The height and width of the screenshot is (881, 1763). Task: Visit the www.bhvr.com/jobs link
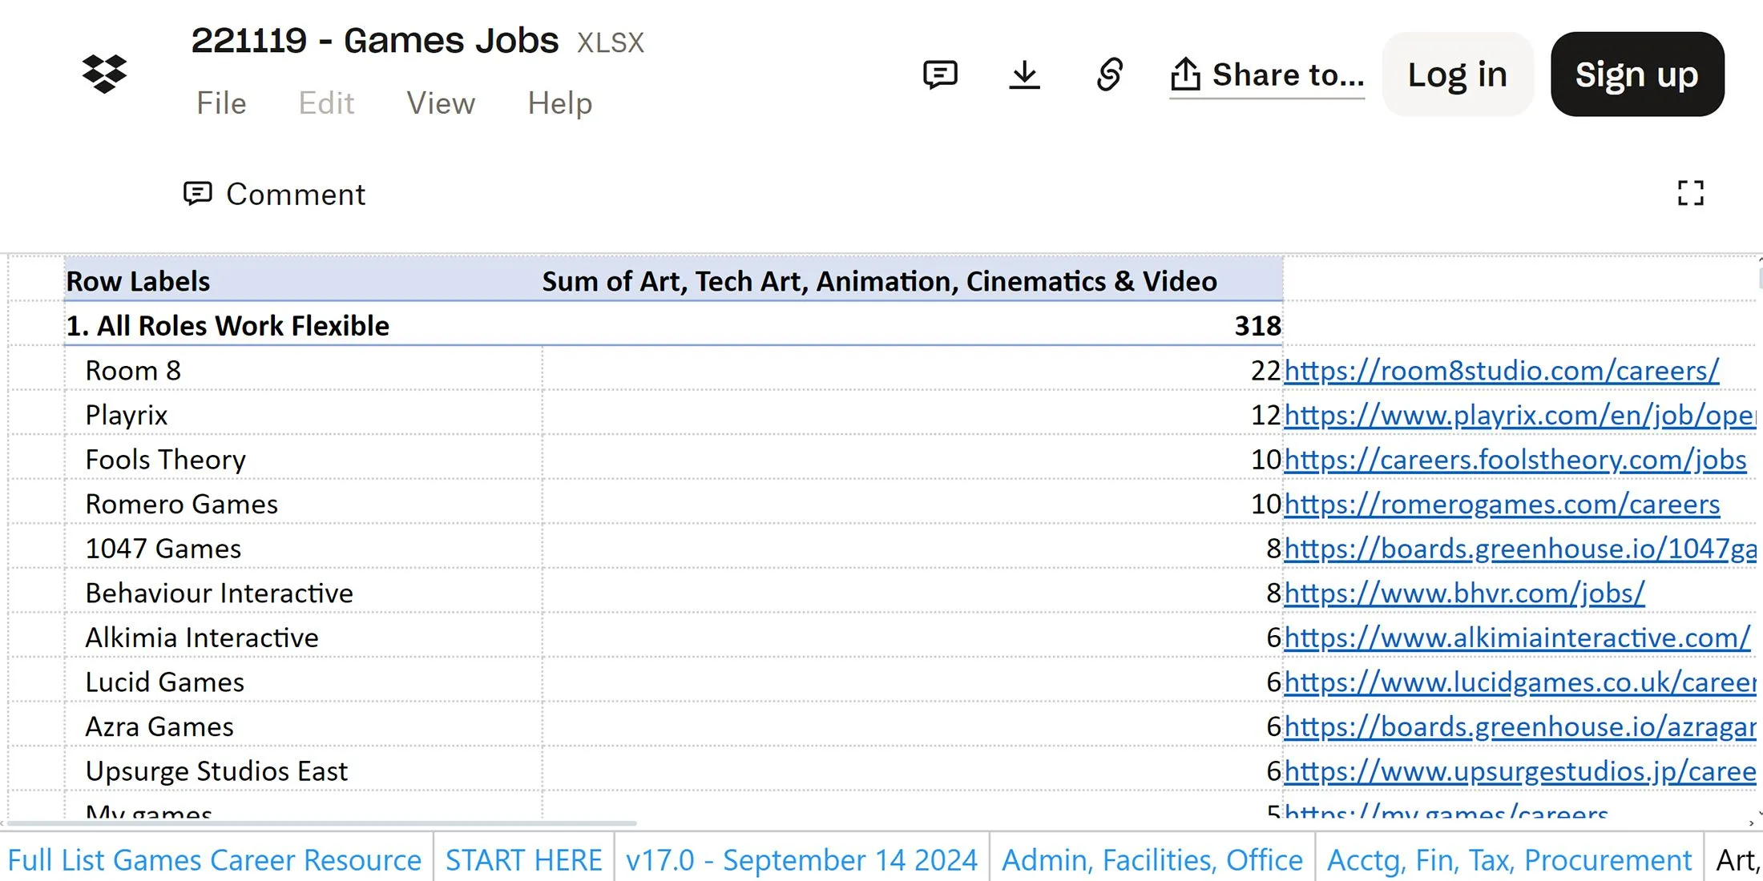coord(1464,593)
